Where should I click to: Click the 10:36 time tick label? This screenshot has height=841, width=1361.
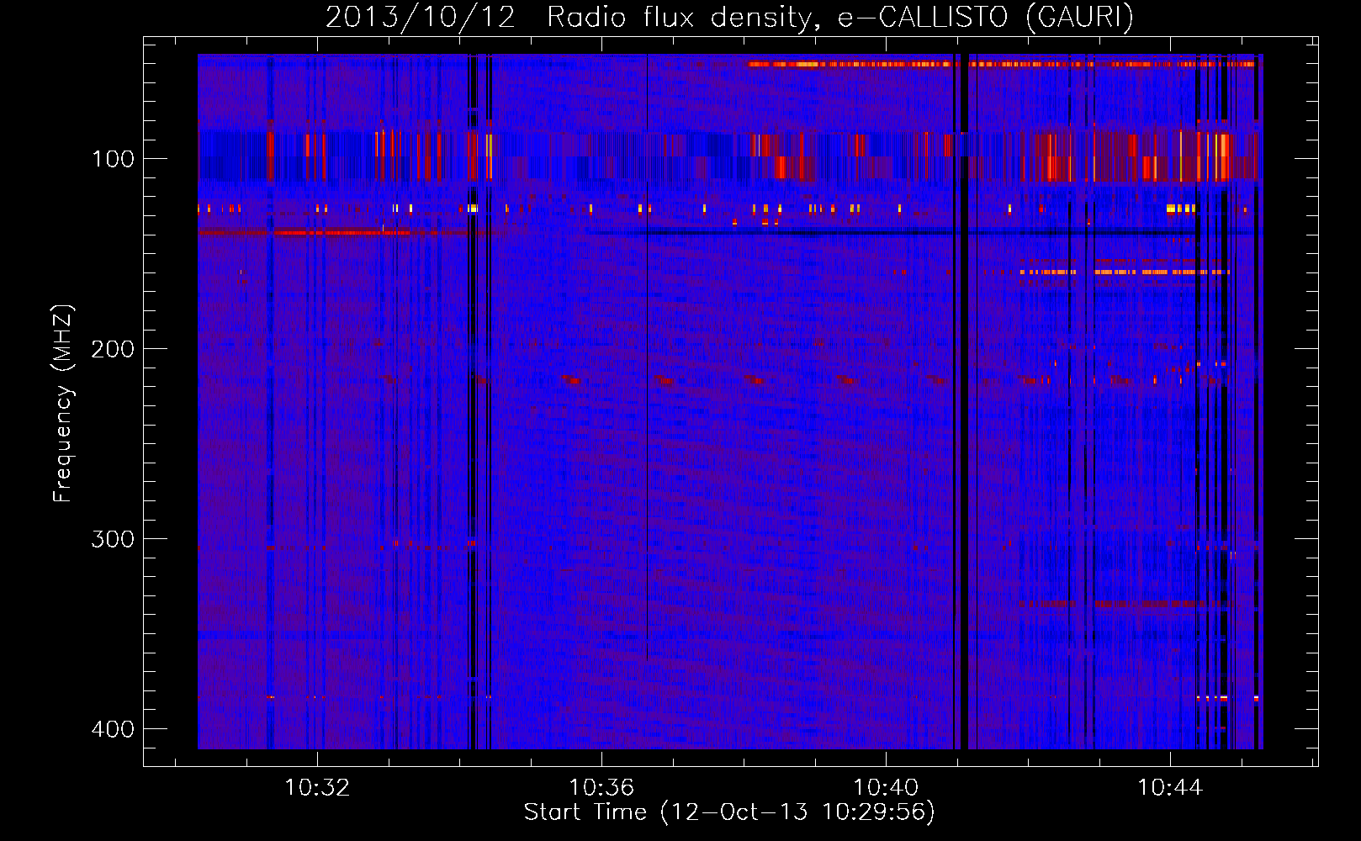[x=601, y=788]
